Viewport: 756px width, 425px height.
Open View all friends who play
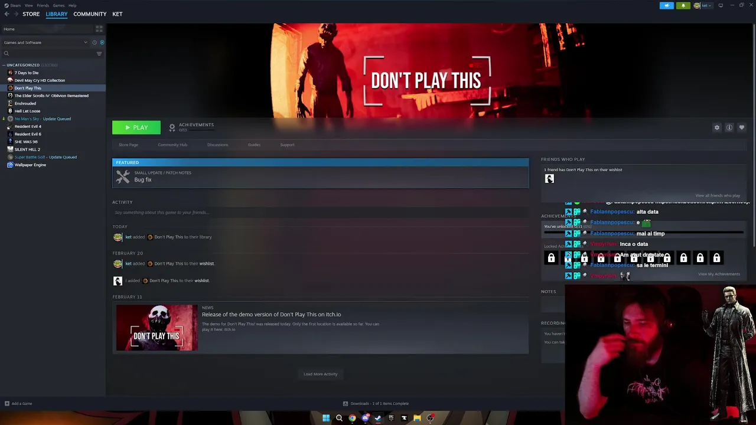(718, 195)
